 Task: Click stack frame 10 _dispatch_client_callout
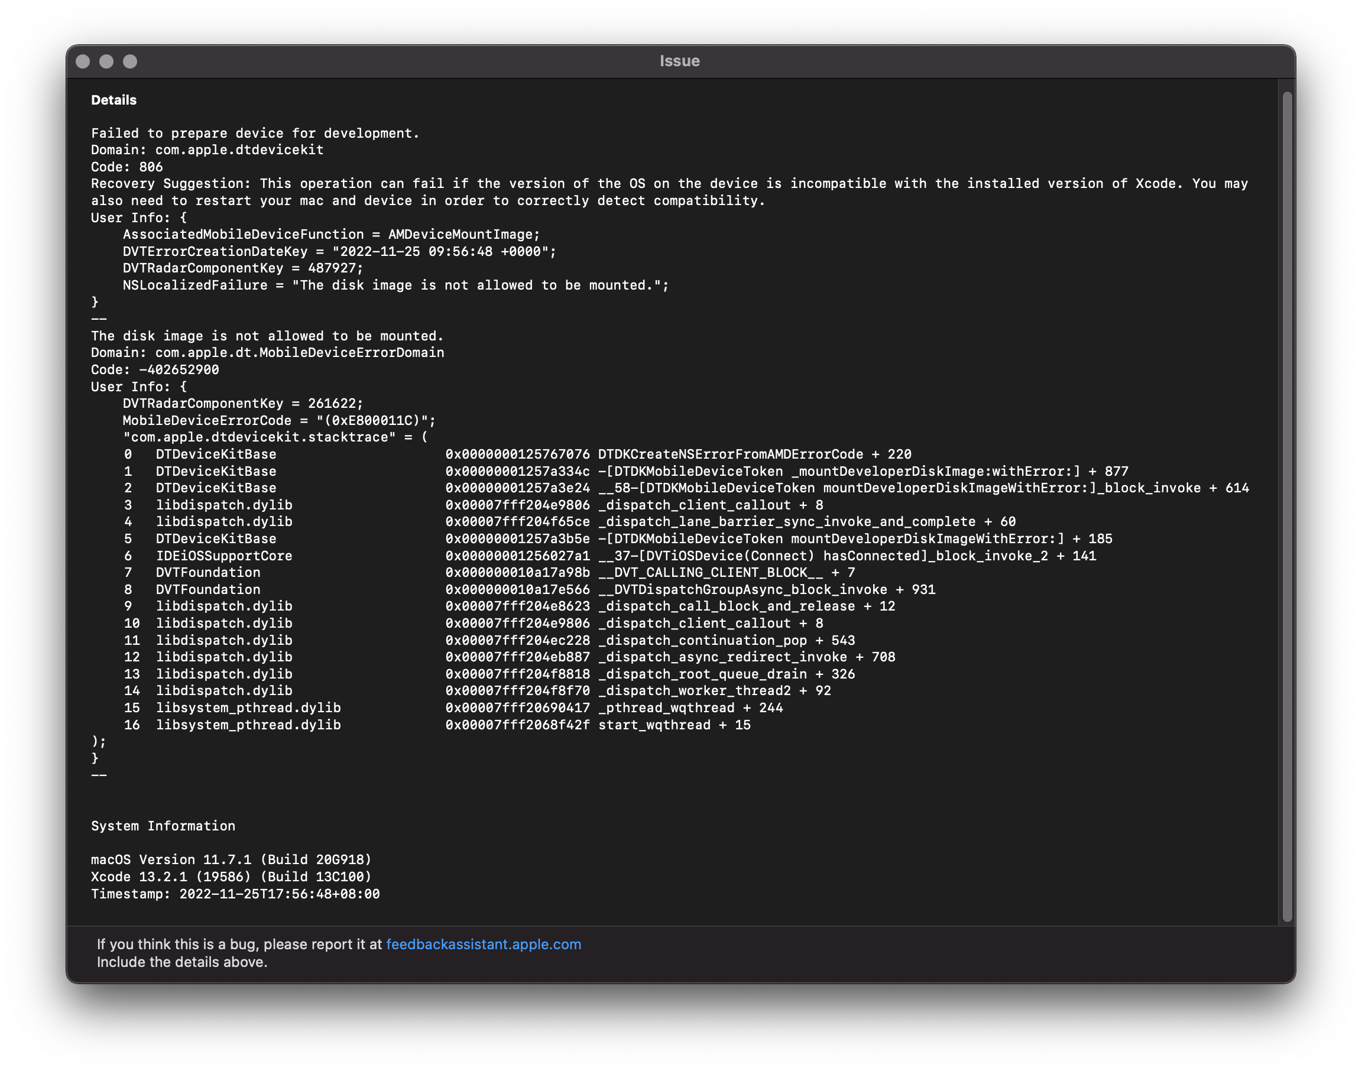(474, 622)
